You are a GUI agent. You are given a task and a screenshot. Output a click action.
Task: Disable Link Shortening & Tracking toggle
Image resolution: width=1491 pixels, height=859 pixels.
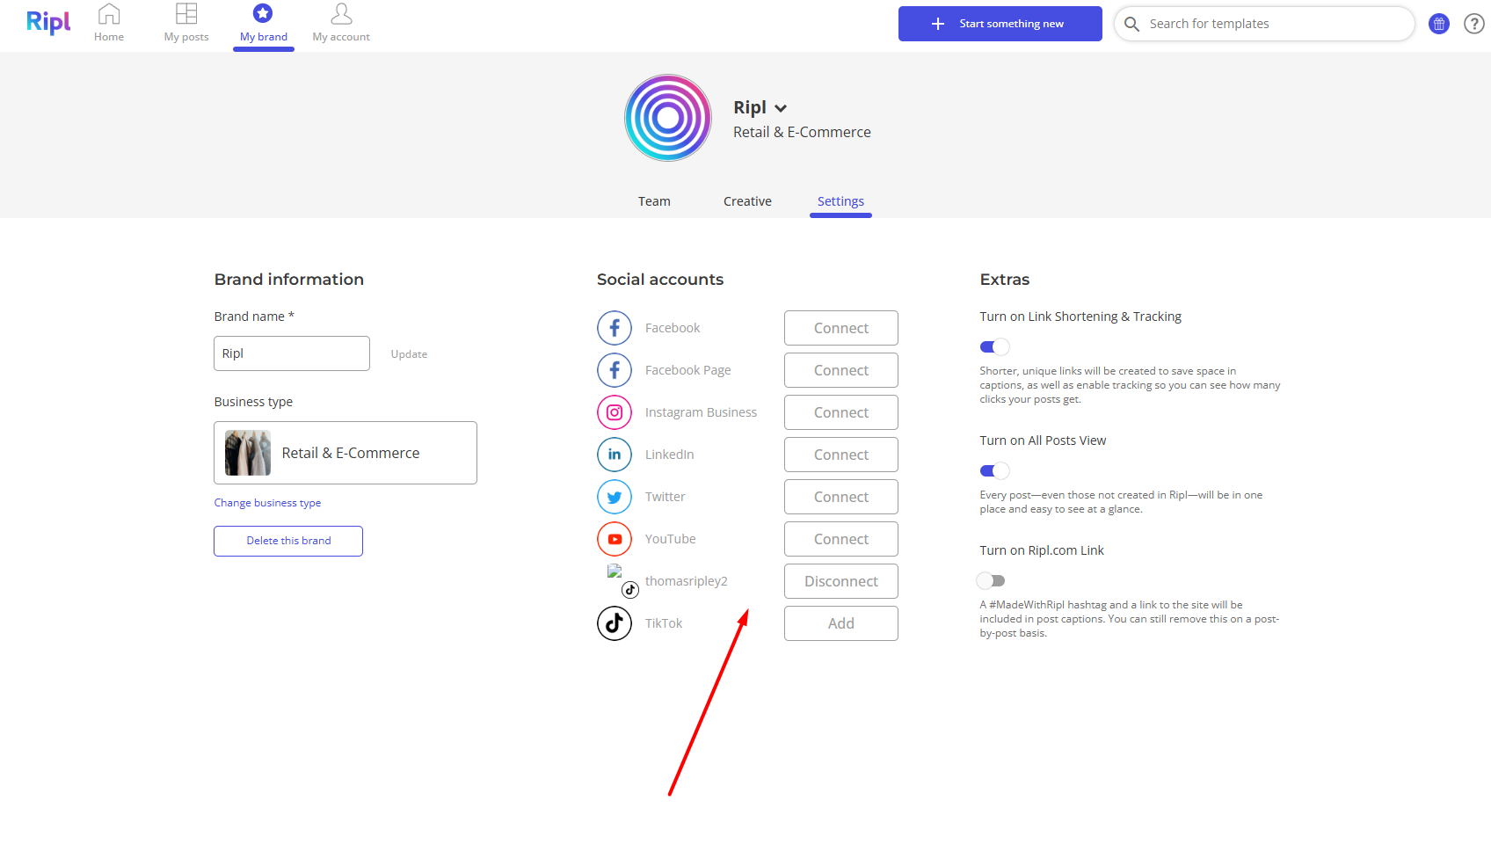click(x=994, y=346)
